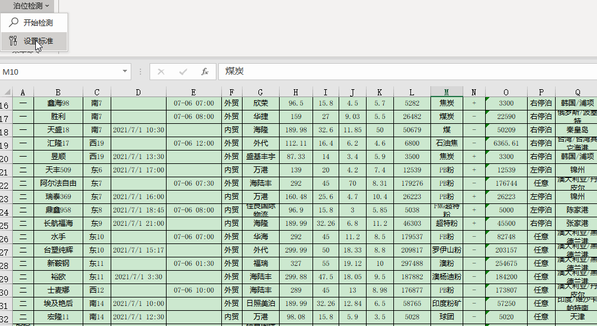The width and height of the screenshot is (597, 326).
Task: Select row 25 header
Action: pyautogui.click(x=5, y=225)
